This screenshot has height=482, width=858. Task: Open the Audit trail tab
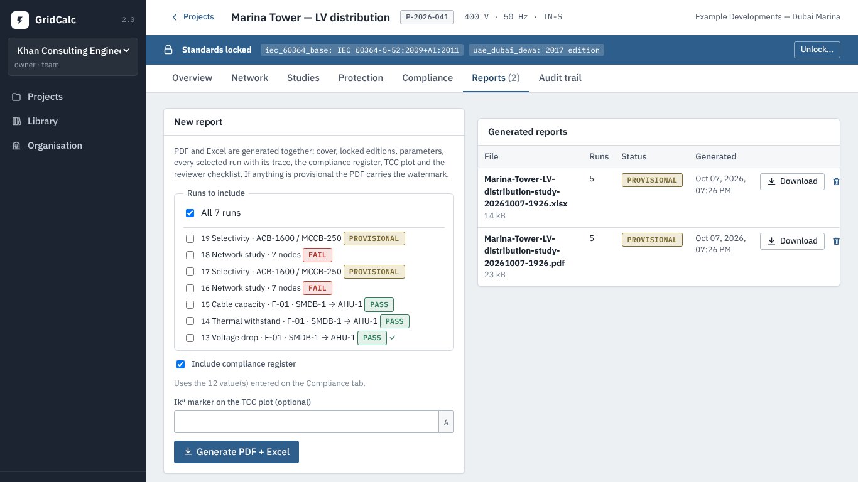pyautogui.click(x=560, y=78)
